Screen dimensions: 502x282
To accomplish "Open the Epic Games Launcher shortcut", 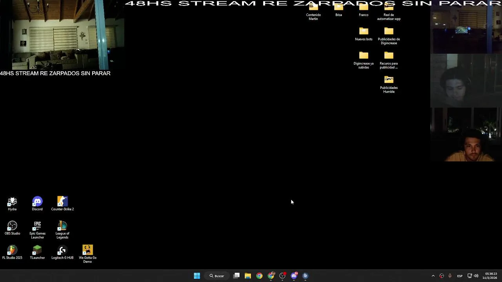I will pyautogui.click(x=37, y=230).
